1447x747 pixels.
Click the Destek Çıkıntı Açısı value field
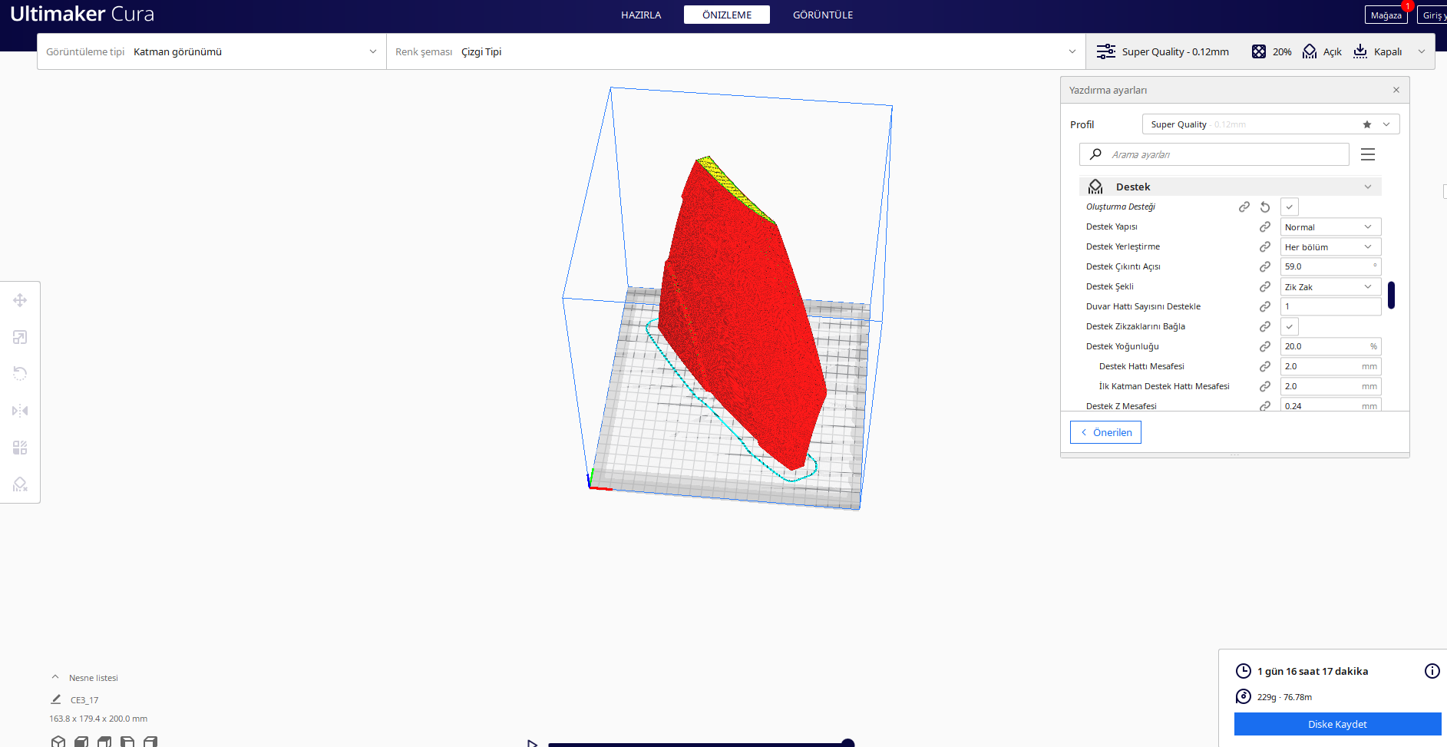[x=1331, y=266]
